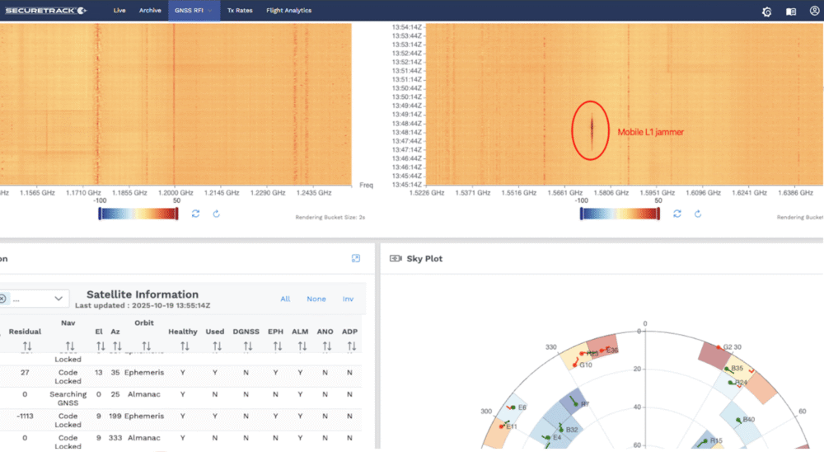
Task: Open the settings gear in top bar
Action: coord(766,12)
